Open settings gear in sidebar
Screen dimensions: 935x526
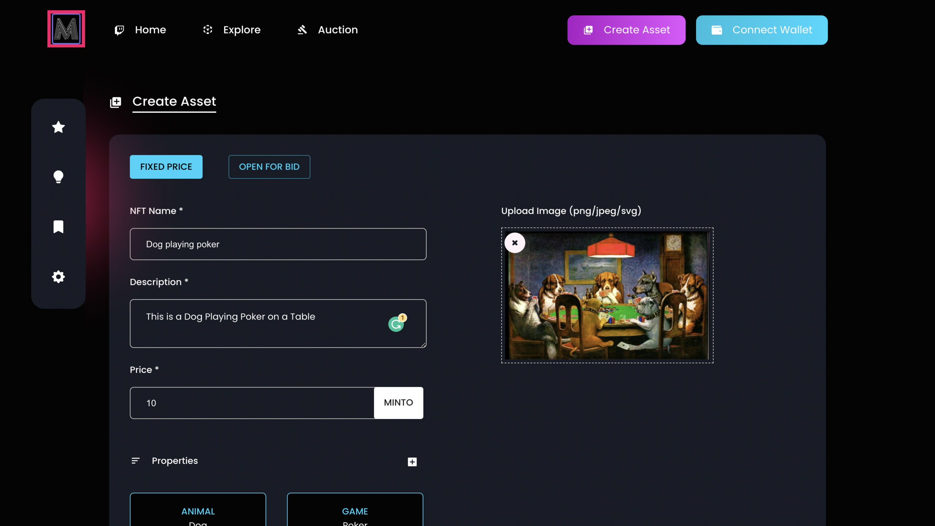click(x=58, y=277)
